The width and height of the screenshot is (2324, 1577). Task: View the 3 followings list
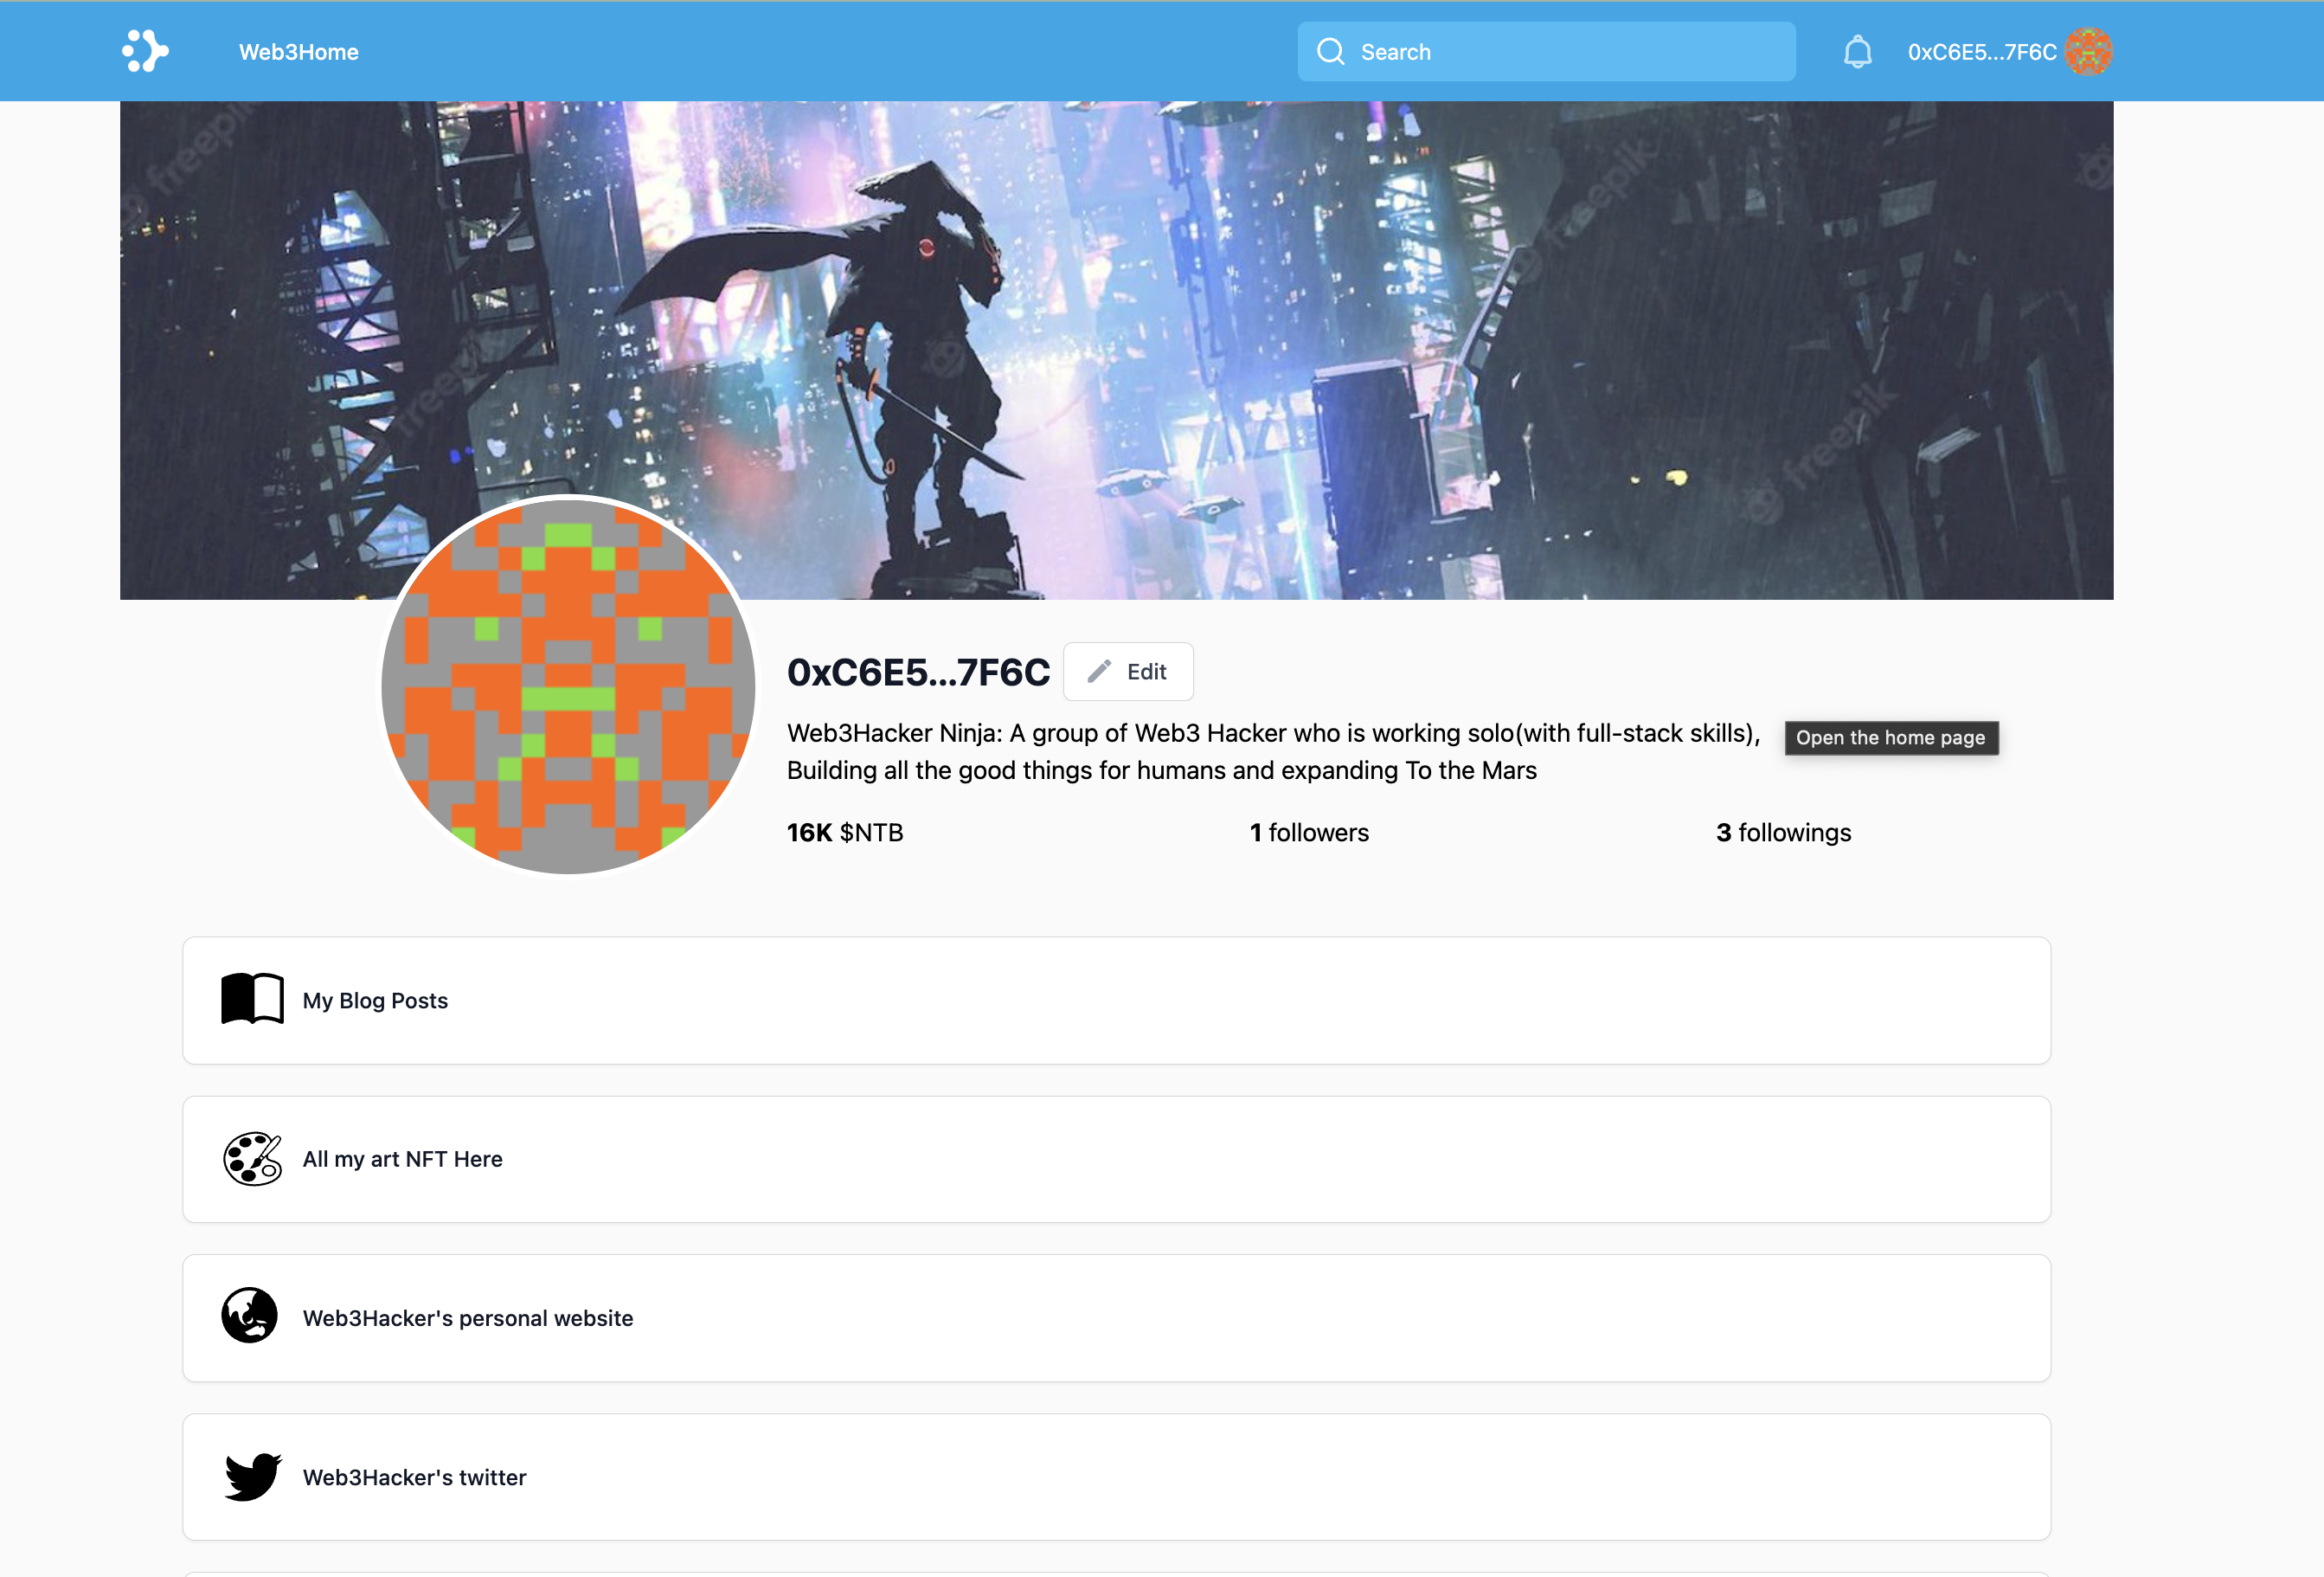tap(1783, 833)
